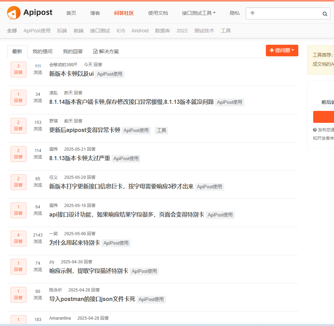334x326 pixels.
Task: Filter by Android category
Action: point(140,31)
